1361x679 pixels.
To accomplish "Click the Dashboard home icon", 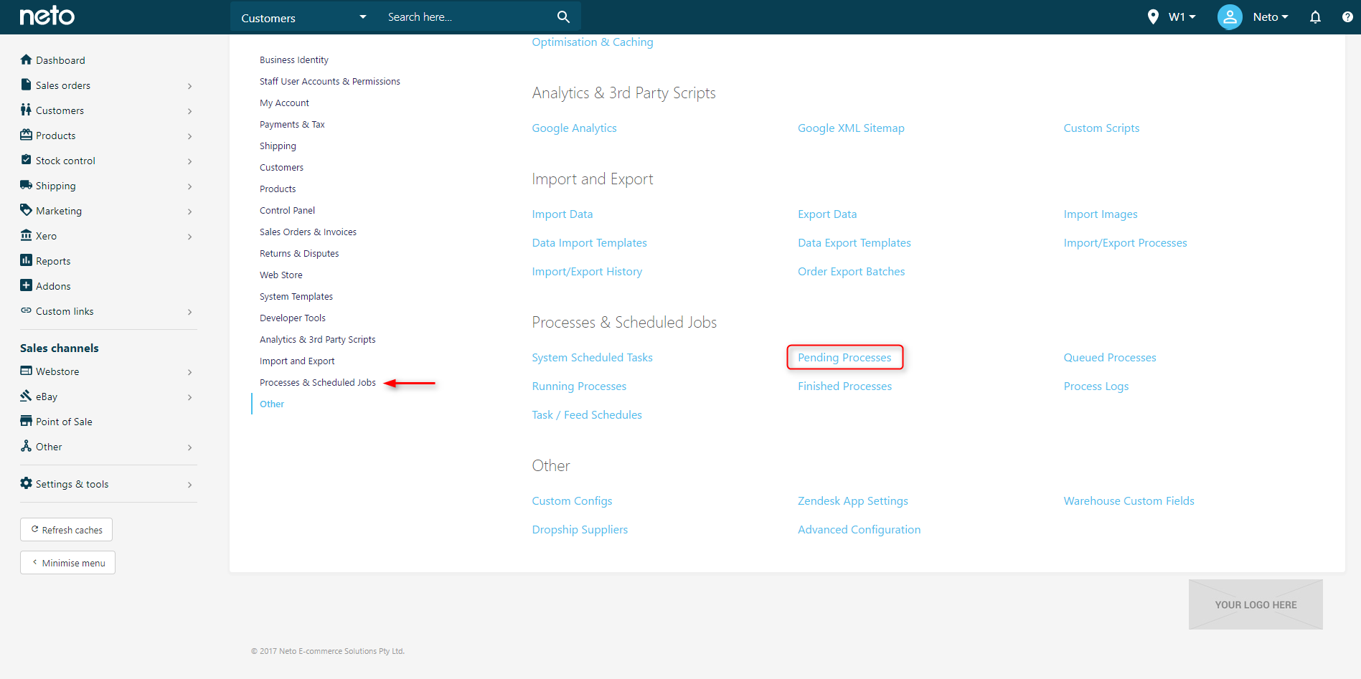I will point(27,60).
